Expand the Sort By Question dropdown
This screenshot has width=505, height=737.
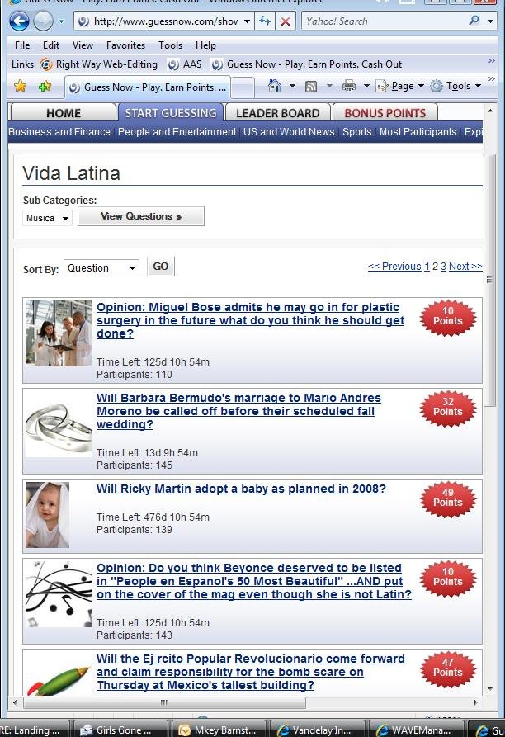pos(101,268)
